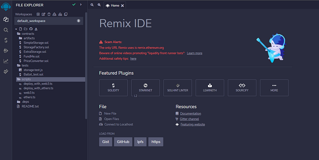Open deploy_with_web3.ts file
The height and width of the screenshot is (160, 319).
[38, 84]
